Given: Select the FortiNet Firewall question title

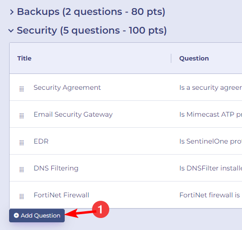Looking at the screenshot, I should point(61,195).
